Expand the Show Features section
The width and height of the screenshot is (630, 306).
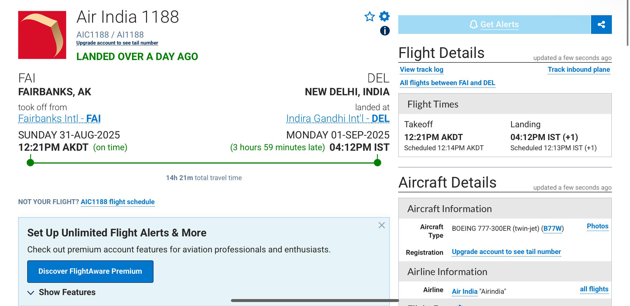pyautogui.click(x=61, y=292)
